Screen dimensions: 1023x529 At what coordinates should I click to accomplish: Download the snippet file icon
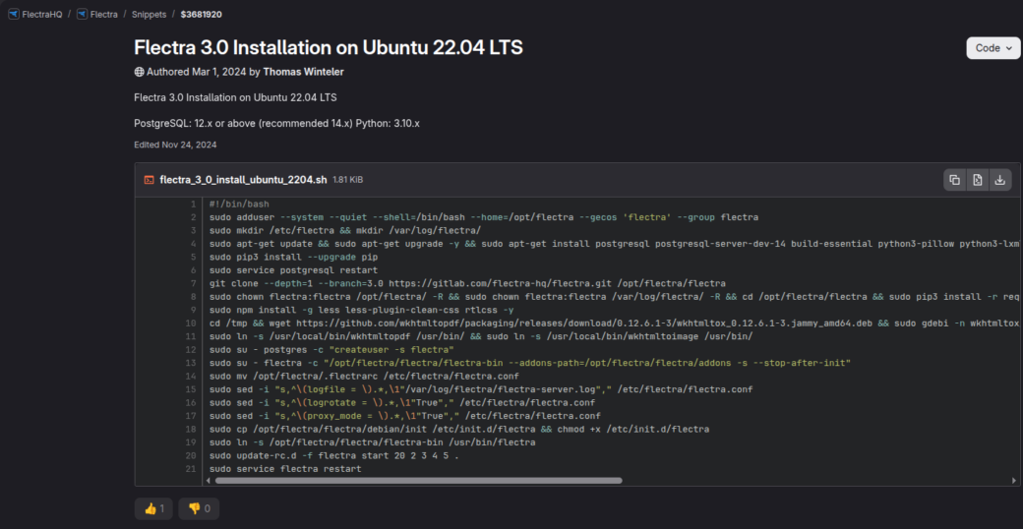coord(999,180)
